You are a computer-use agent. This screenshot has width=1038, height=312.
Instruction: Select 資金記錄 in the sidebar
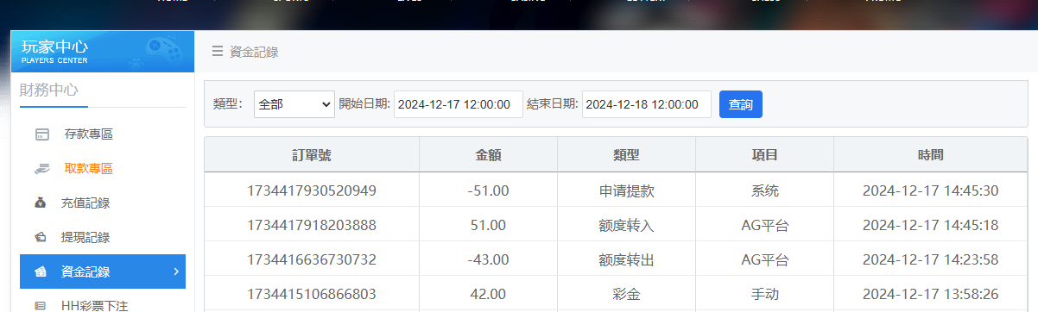tap(103, 271)
